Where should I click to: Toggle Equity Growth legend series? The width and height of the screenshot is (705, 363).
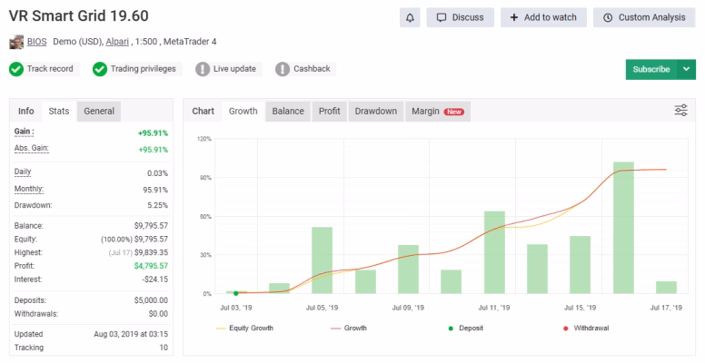tap(244, 329)
